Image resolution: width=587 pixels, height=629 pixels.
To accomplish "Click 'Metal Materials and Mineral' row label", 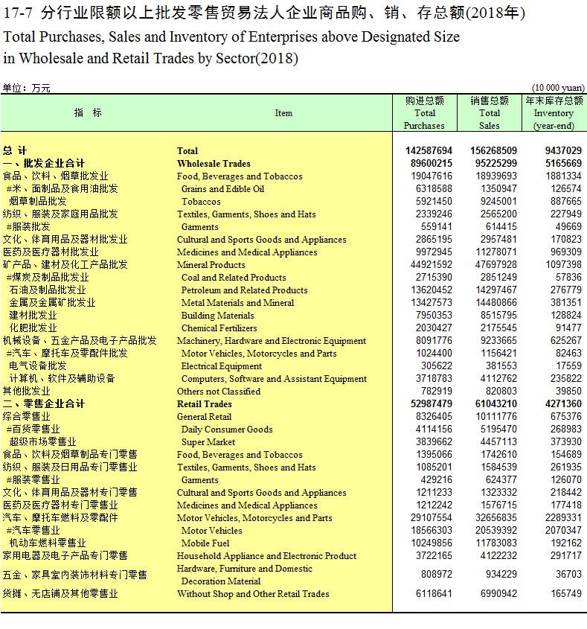I will 238,303.
